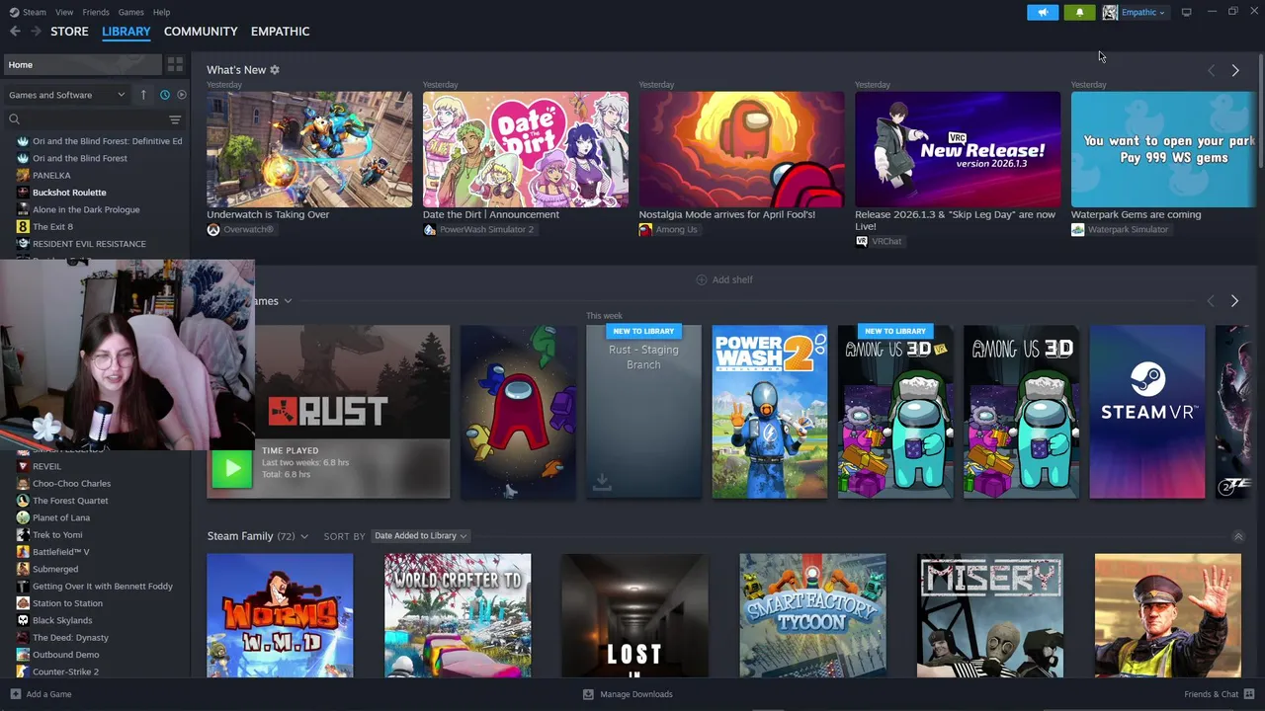Open Date Added to Library sort dropdown
This screenshot has height=711, width=1265.
[x=420, y=536]
